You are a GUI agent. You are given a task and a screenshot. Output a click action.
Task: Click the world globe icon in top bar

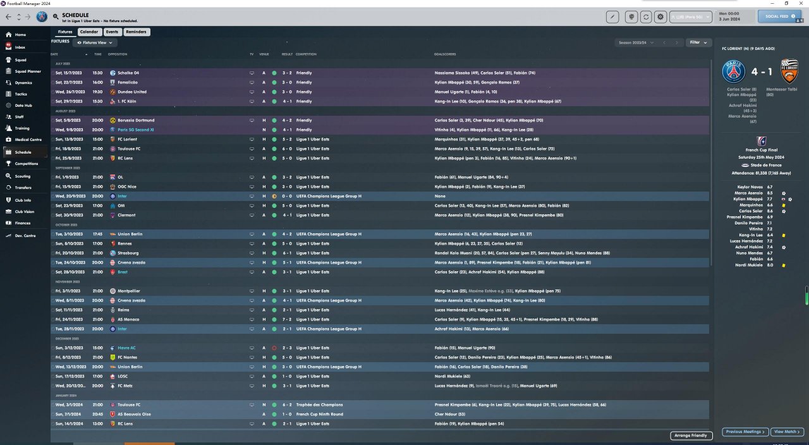pyautogui.click(x=631, y=17)
